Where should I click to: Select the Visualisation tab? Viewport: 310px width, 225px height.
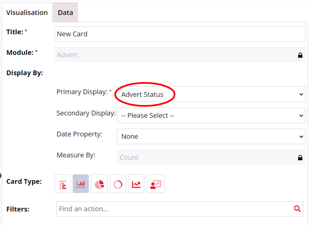pos(27,13)
